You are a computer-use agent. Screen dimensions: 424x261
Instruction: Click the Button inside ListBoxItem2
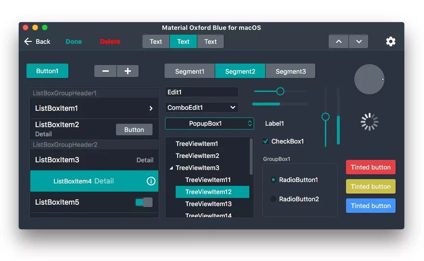(134, 130)
